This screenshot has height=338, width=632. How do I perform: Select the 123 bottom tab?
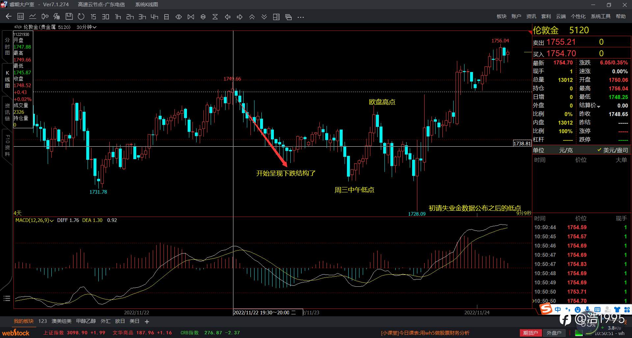coord(42,321)
